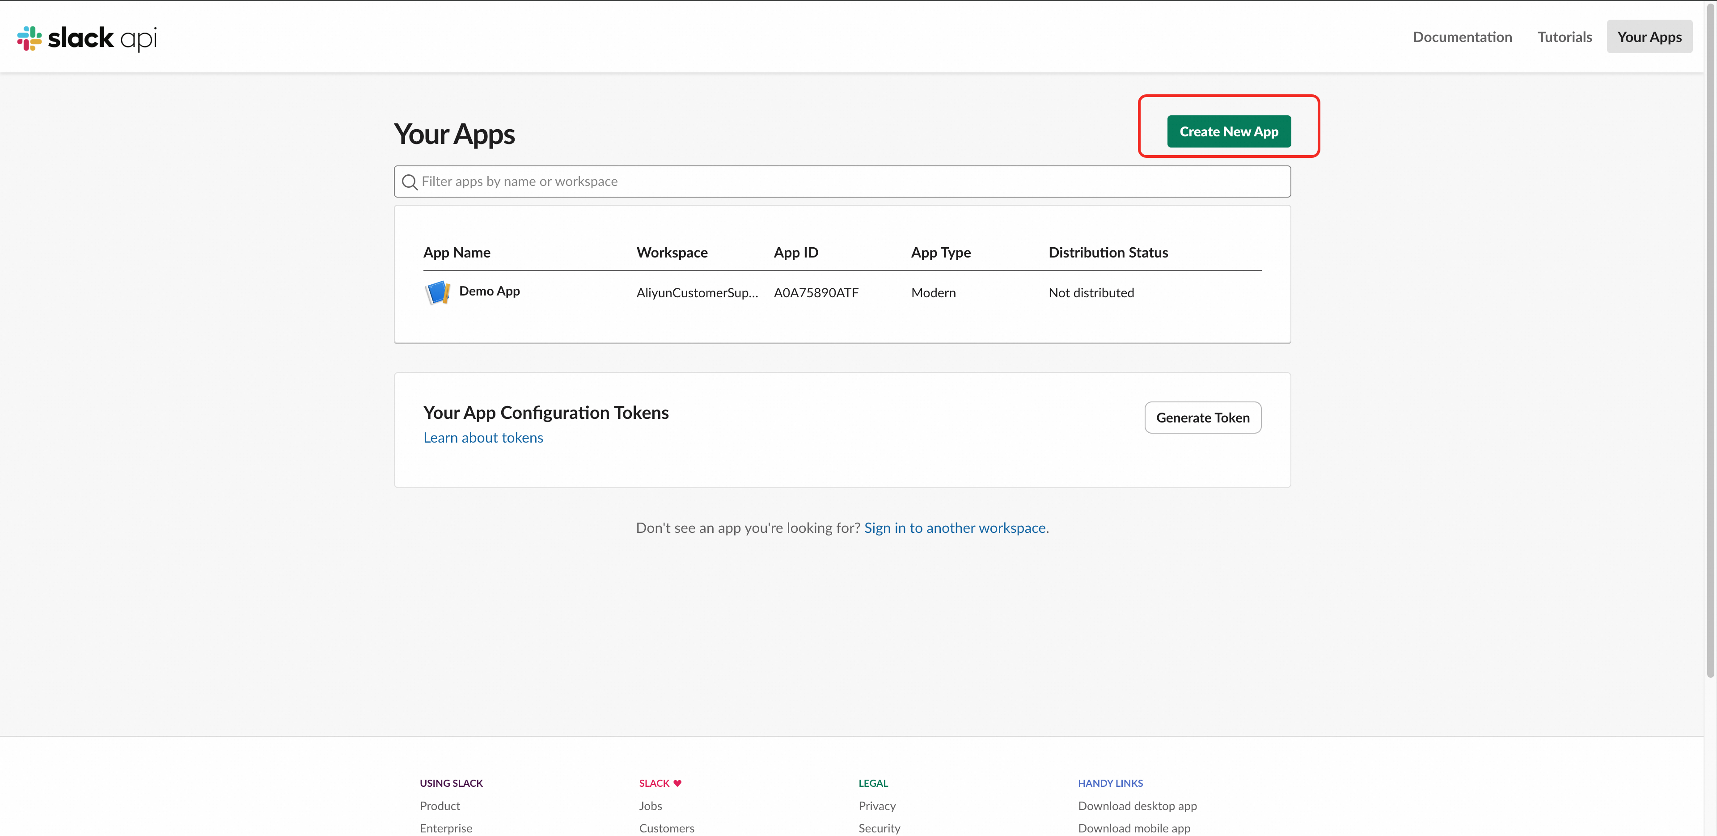
Task: Click the App ID column header
Action: click(x=796, y=252)
